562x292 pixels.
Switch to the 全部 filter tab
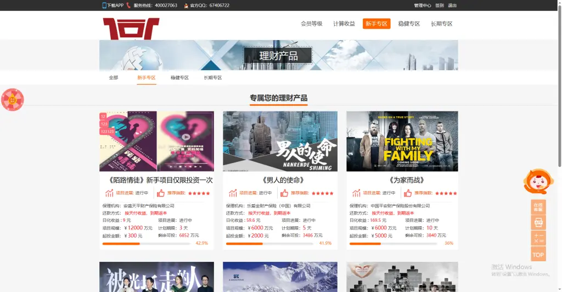click(x=114, y=78)
